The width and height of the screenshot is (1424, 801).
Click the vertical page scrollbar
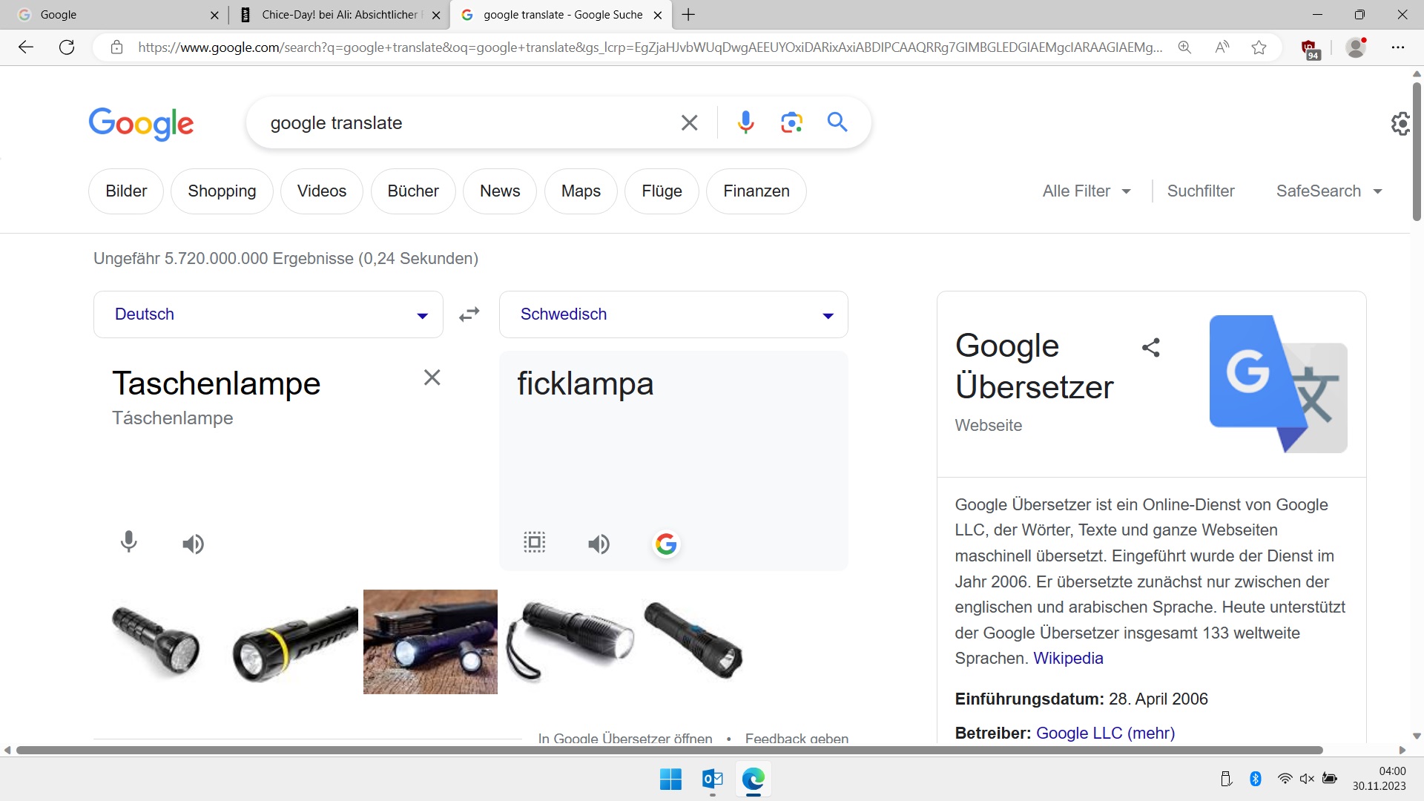(x=1417, y=151)
